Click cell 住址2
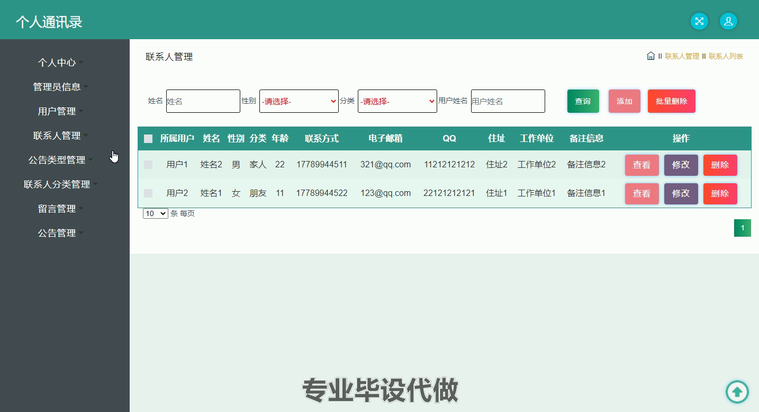 tap(496, 165)
